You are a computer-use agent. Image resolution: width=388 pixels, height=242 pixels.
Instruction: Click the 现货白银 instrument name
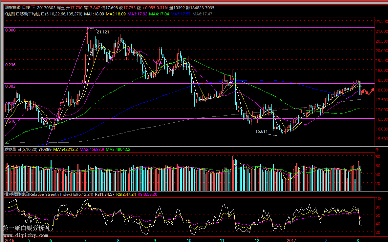(11, 8)
